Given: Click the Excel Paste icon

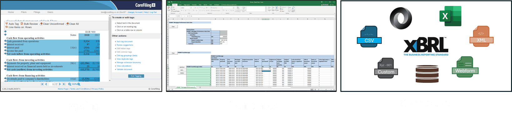Looking at the screenshot, I should (x=169, y=8).
